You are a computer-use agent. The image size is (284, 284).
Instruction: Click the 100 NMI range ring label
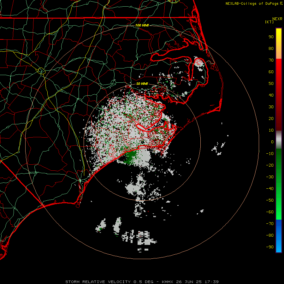tap(142, 25)
